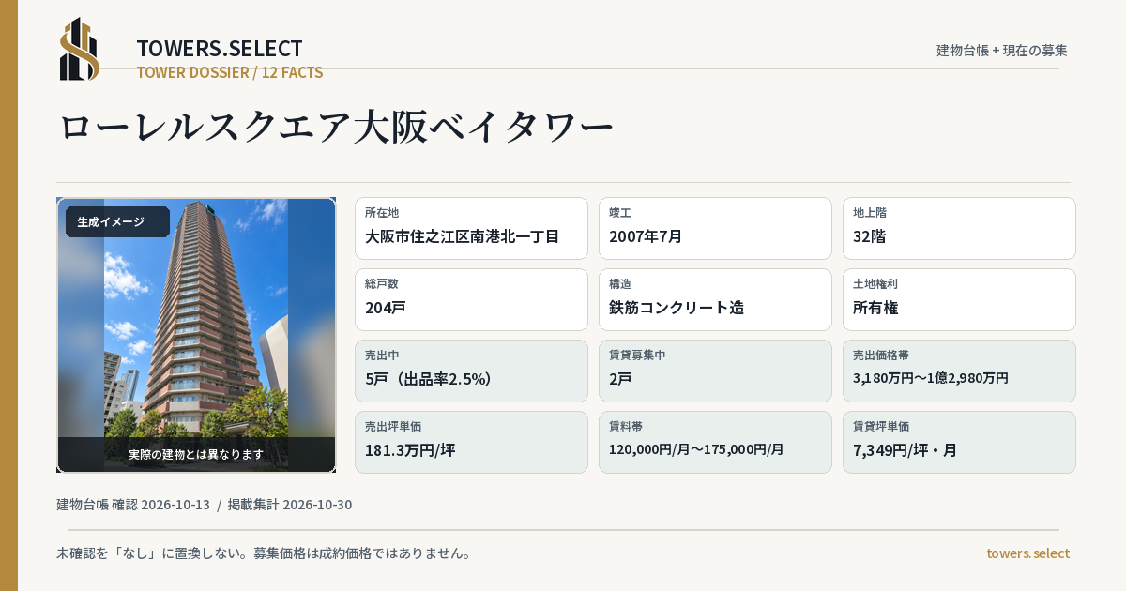Click the title 'ローレルスクエア大阪ベイタワー'

pos(336,127)
